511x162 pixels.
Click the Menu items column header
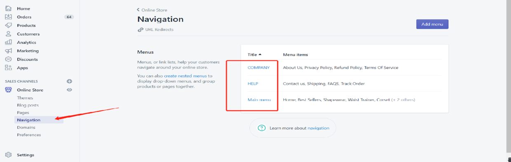click(295, 55)
